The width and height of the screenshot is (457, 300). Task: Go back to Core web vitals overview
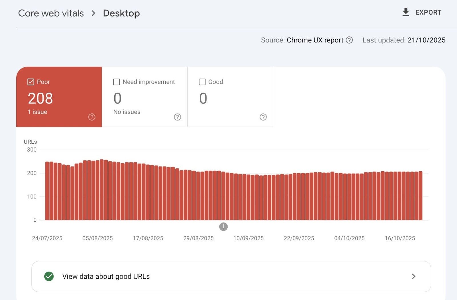click(x=51, y=13)
